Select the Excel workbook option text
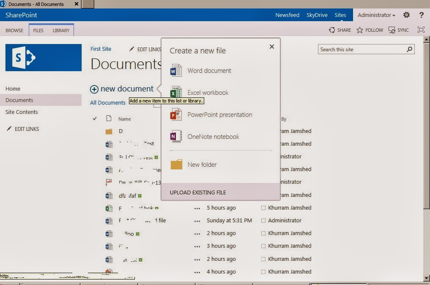Image resolution: width=430 pixels, height=285 pixels. [208, 92]
